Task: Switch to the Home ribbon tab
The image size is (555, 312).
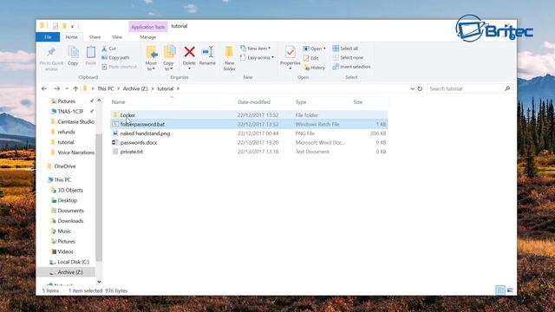Action: (71, 37)
